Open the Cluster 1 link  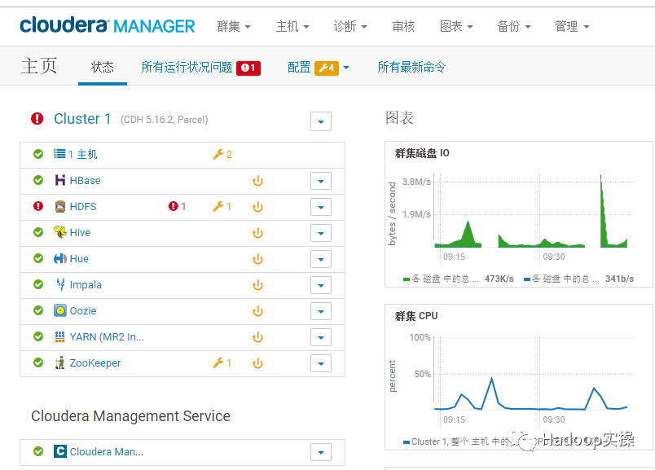82,119
